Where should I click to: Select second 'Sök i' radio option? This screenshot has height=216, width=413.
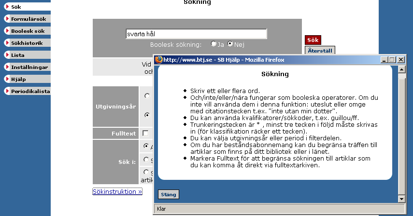(x=146, y=160)
